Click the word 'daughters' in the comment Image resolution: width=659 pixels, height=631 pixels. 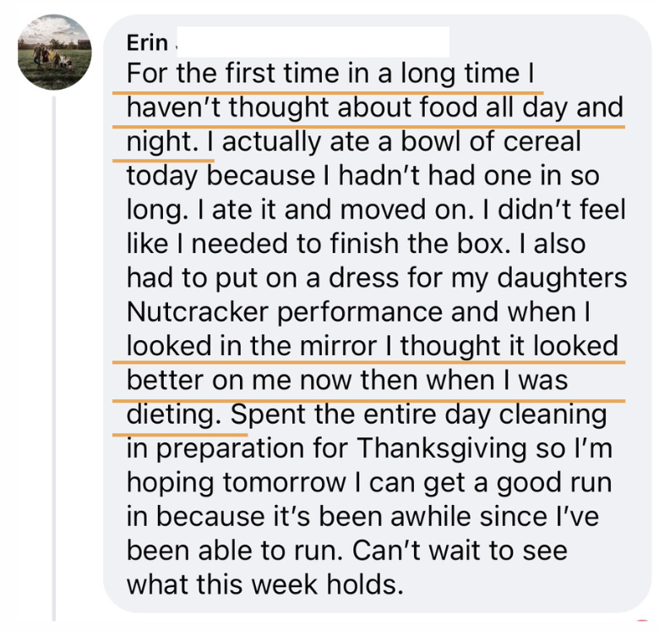tap(562, 278)
